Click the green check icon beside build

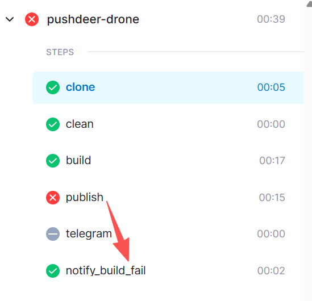pos(53,161)
